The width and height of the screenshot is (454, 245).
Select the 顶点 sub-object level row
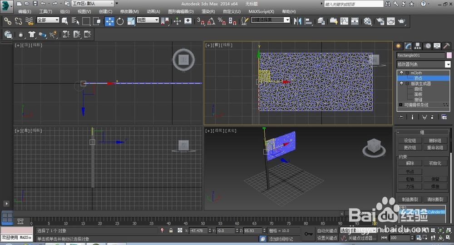[423, 78]
